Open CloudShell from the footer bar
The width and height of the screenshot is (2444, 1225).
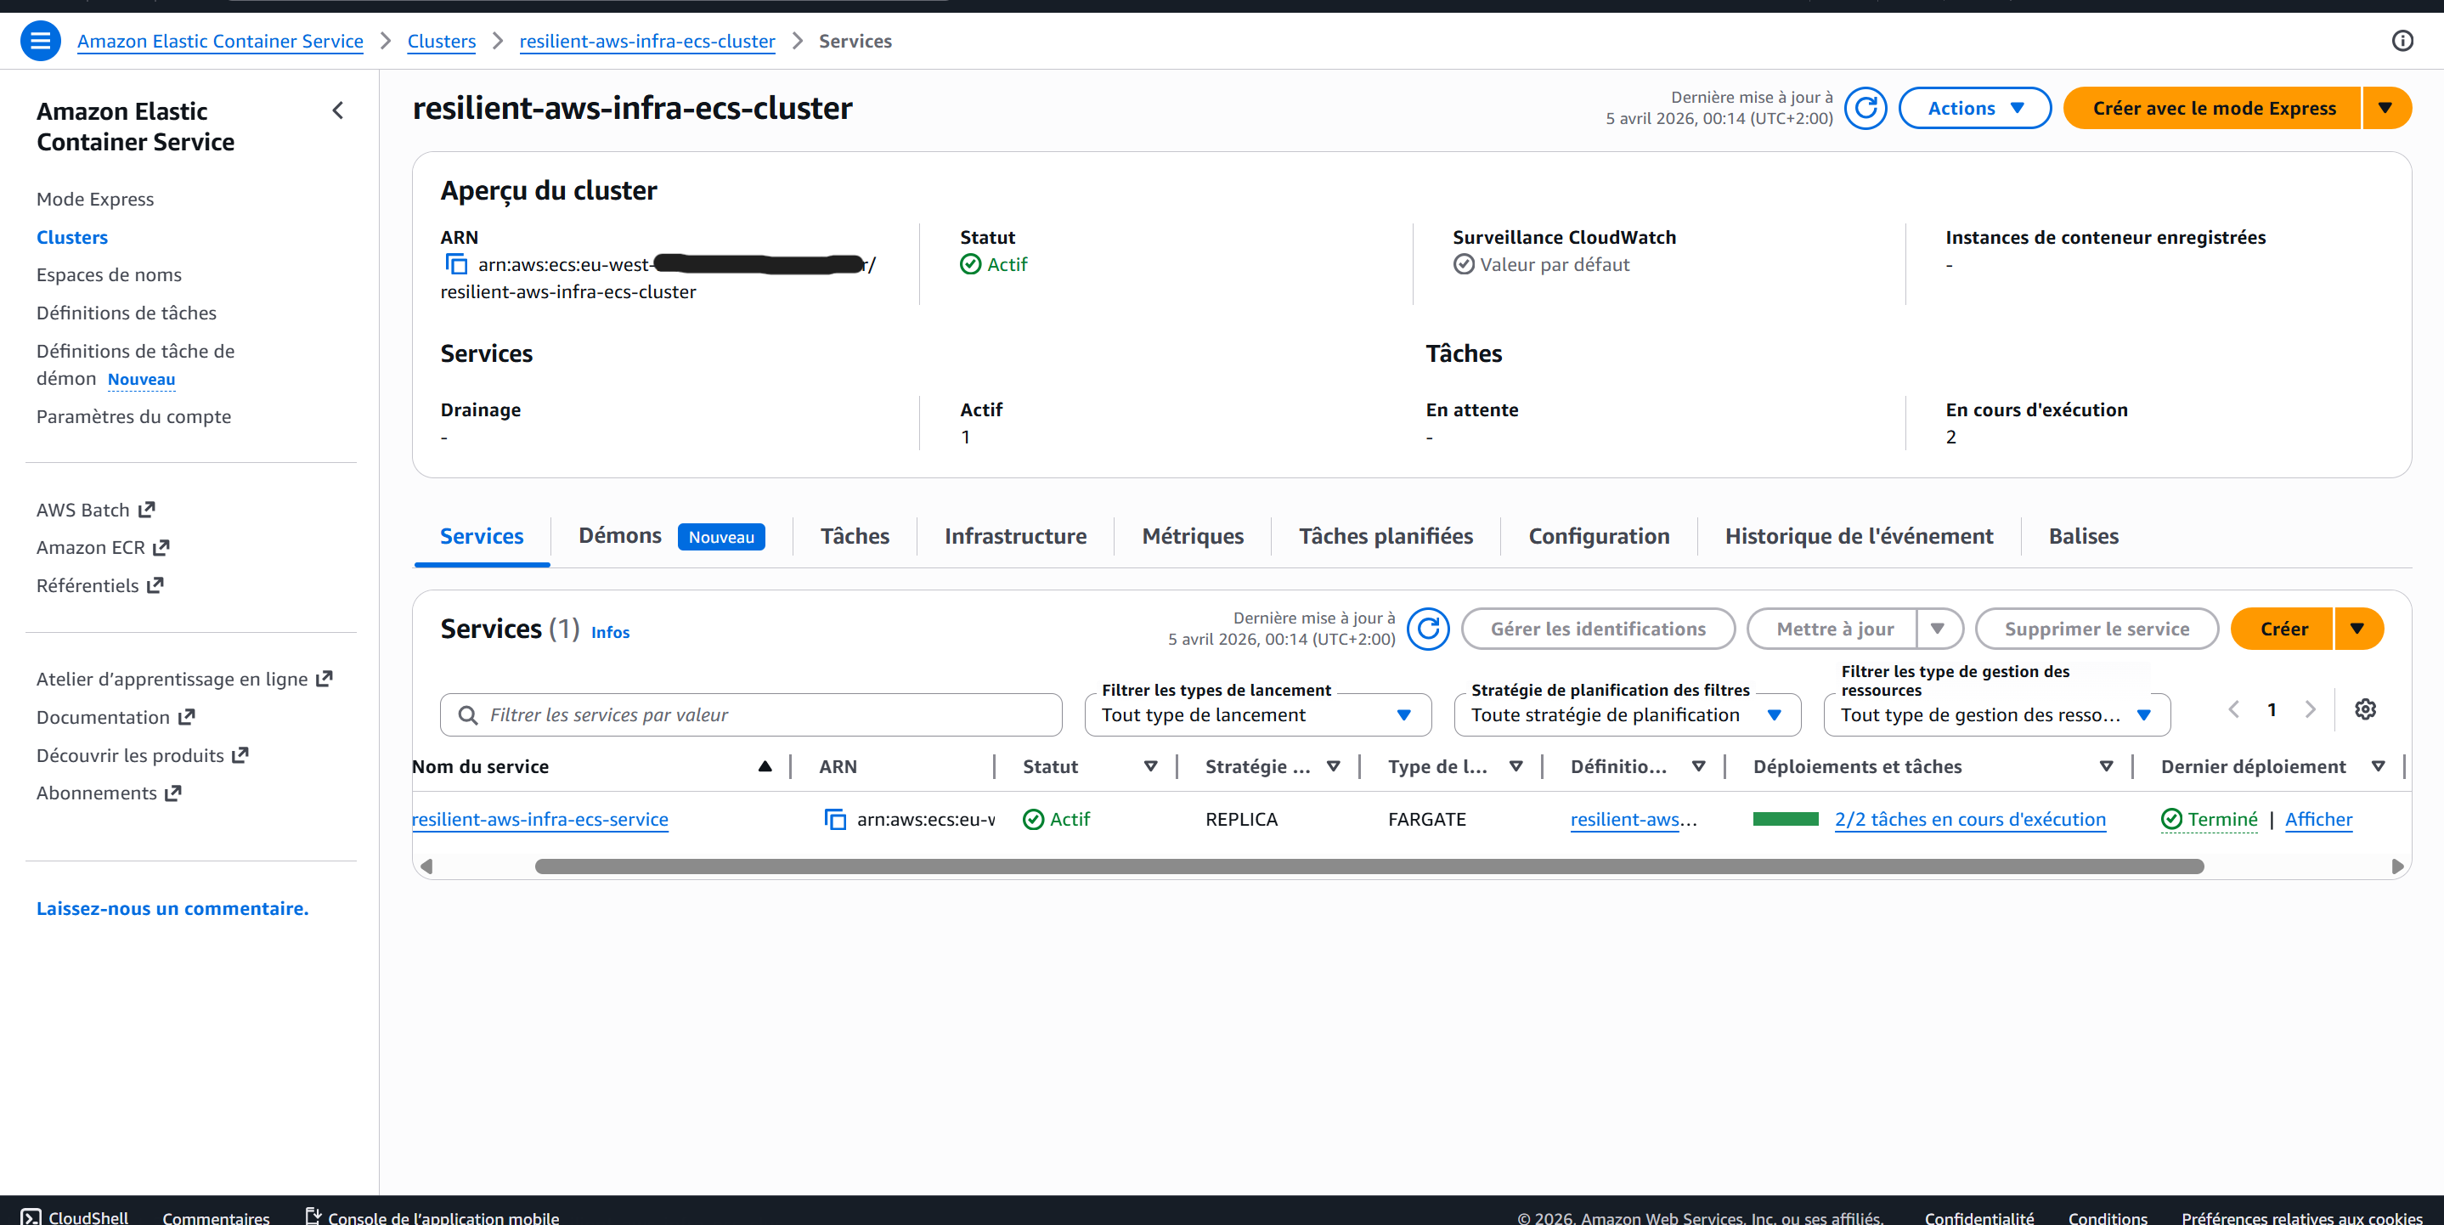(x=75, y=1217)
